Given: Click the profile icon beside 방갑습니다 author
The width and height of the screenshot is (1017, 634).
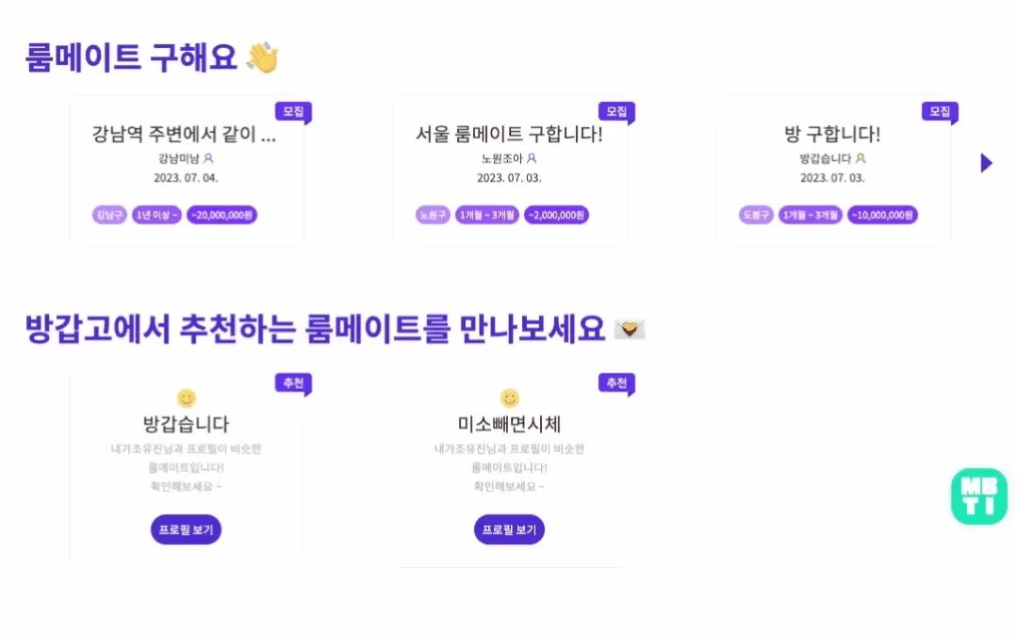Looking at the screenshot, I should (861, 158).
